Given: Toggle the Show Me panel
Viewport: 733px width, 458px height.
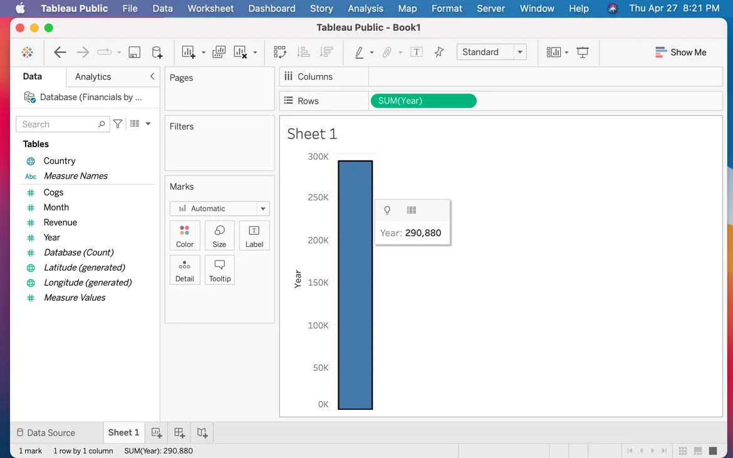Looking at the screenshot, I should pos(680,53).
